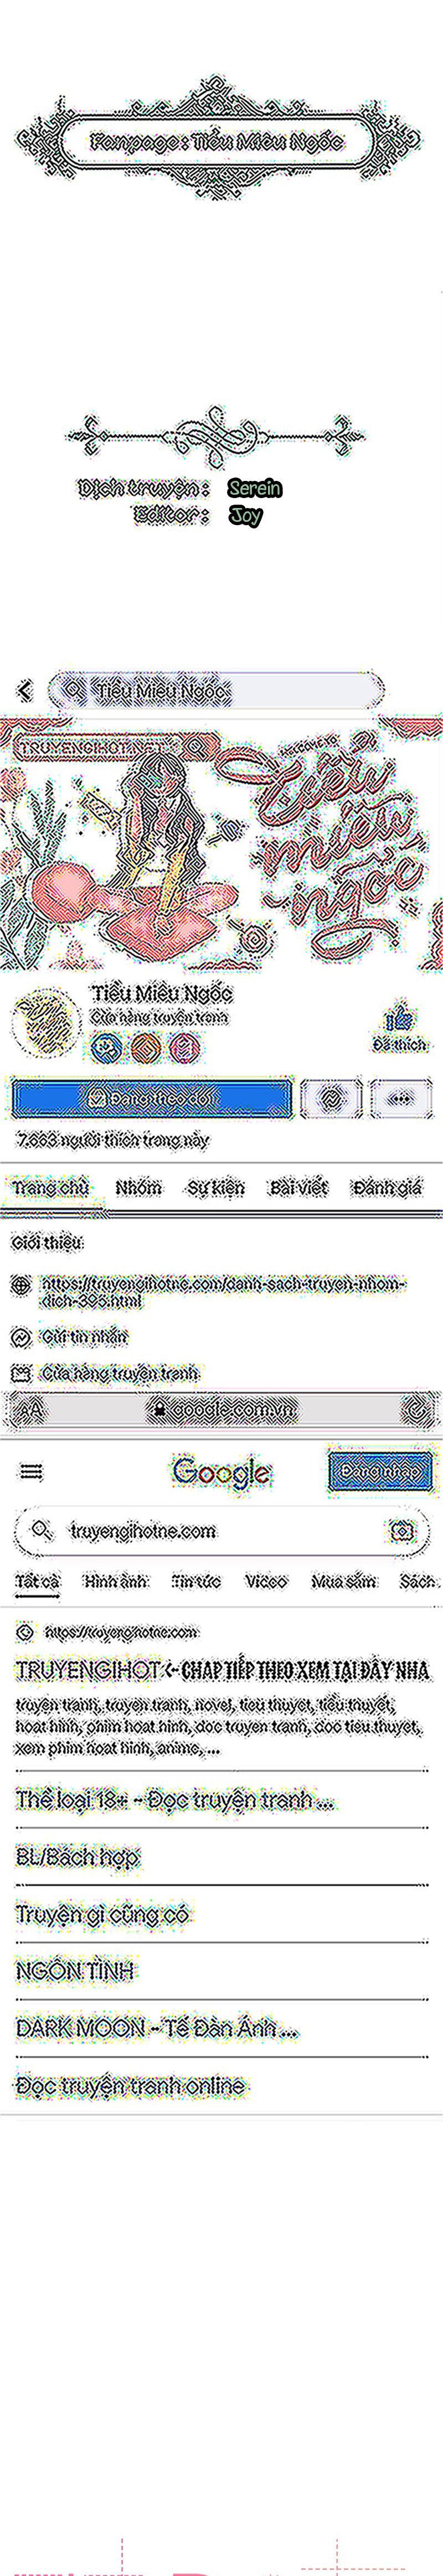Switch to the Sự kiện tab
The height and width of the screenshot is (2576, 443).
pyautogui.click(x=215, y=1187)
